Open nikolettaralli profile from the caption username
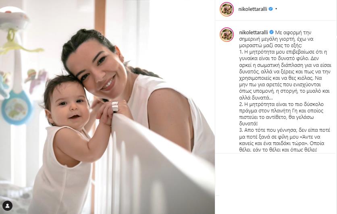Viewport: 337px width, 214px height. point(254,32)
